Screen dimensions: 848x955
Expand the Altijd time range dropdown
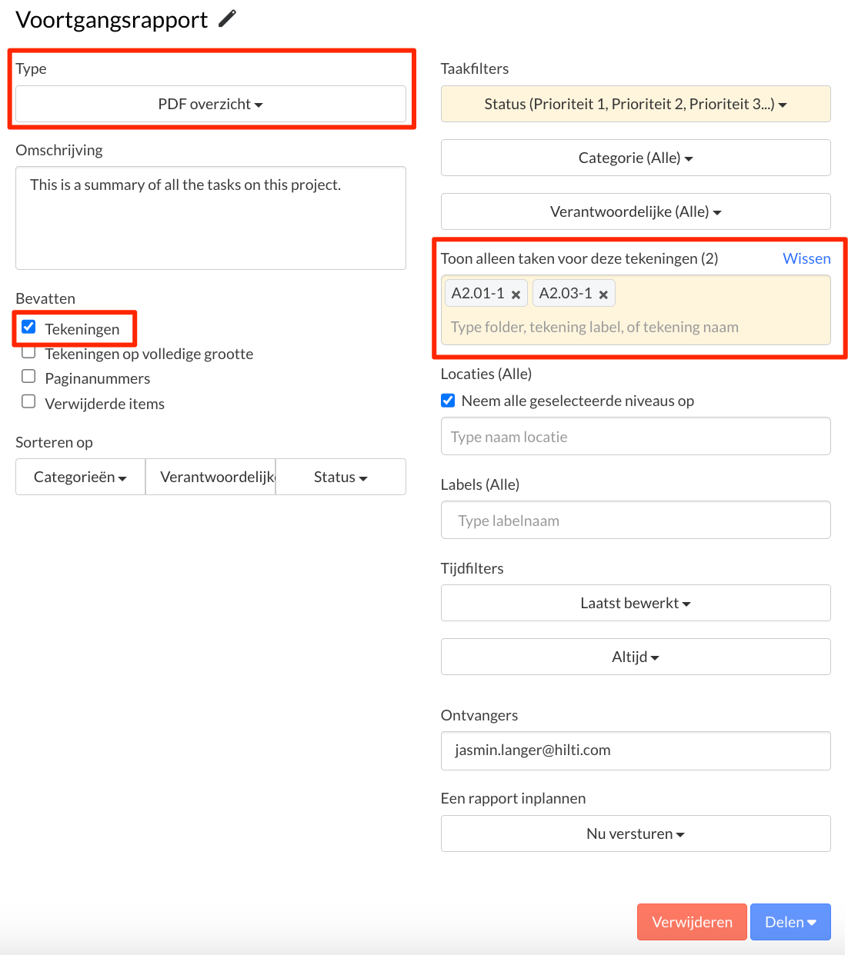click(636, 657)
